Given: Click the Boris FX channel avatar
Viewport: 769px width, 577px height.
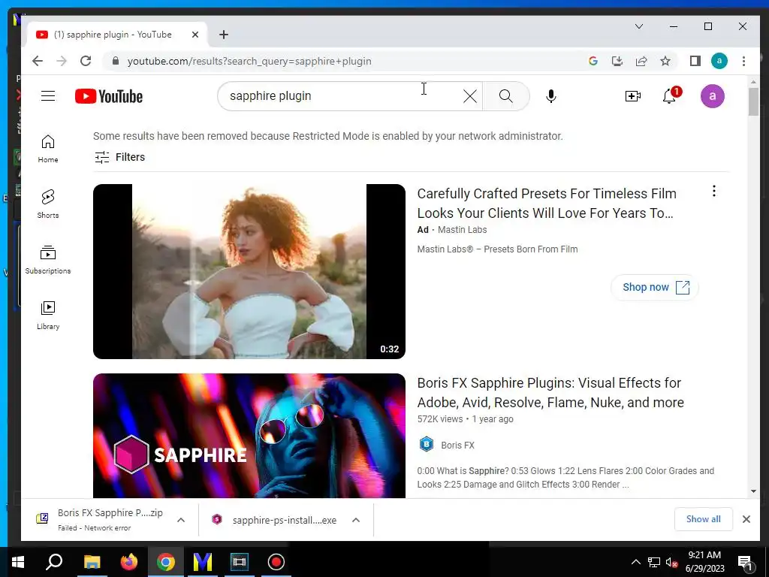Looking at the screenshot, I should (427, 445).
